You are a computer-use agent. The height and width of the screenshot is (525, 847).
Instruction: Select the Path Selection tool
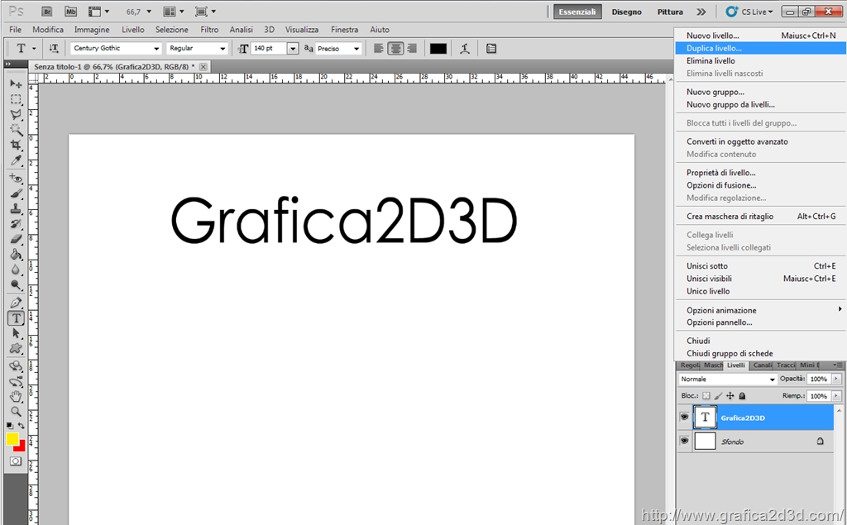pos(16,333)
